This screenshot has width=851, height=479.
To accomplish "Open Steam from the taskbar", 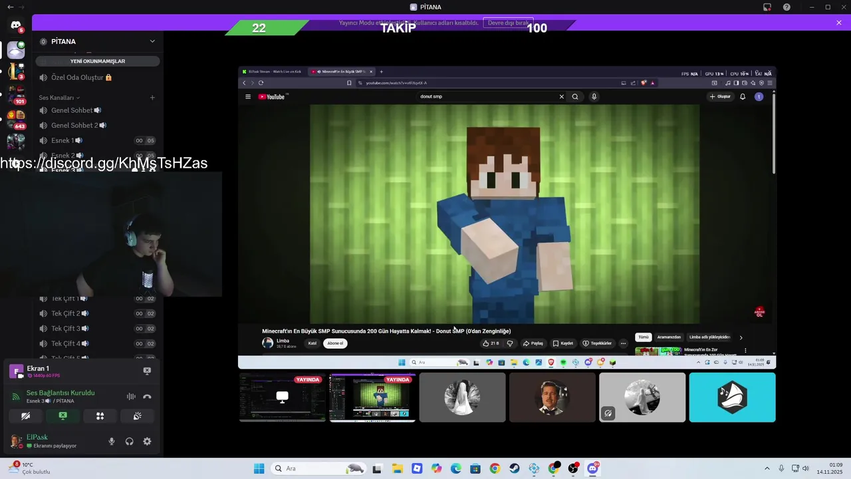I will coord(515,468).
